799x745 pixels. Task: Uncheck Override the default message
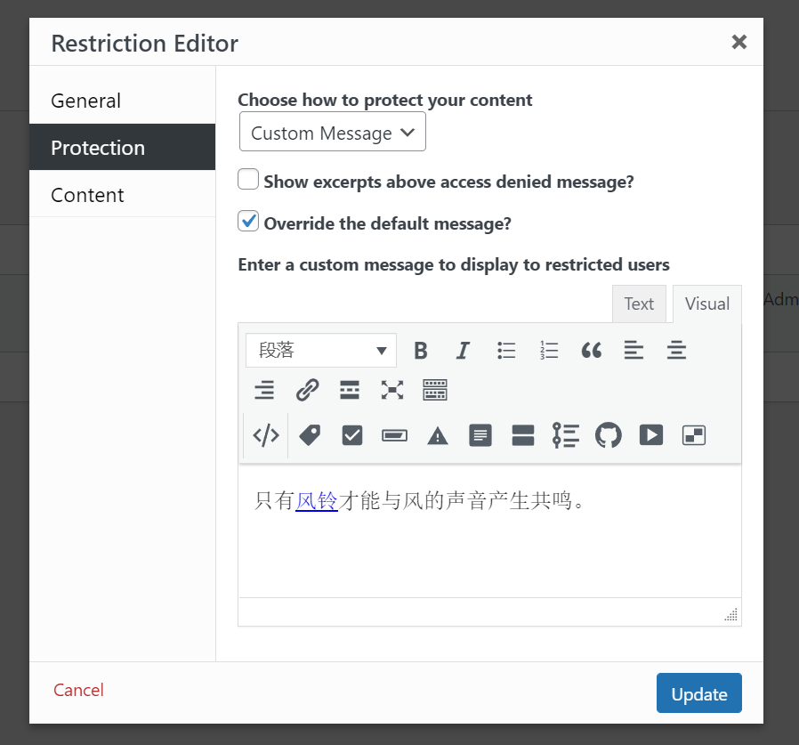pyautogui.click(x=248, y=222)
